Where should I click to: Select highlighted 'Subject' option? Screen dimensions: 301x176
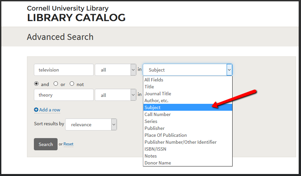188,107
